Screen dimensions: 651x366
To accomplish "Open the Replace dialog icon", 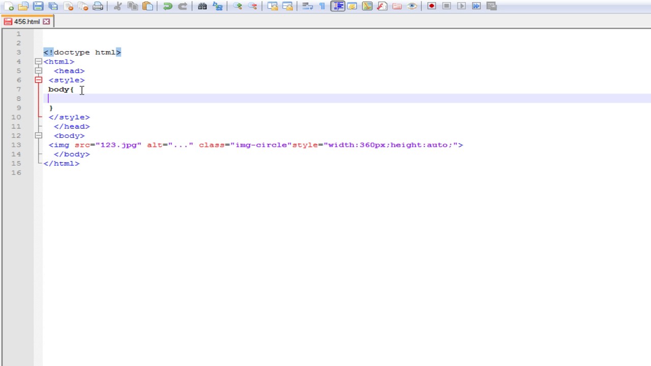I will tap(217, 6).
